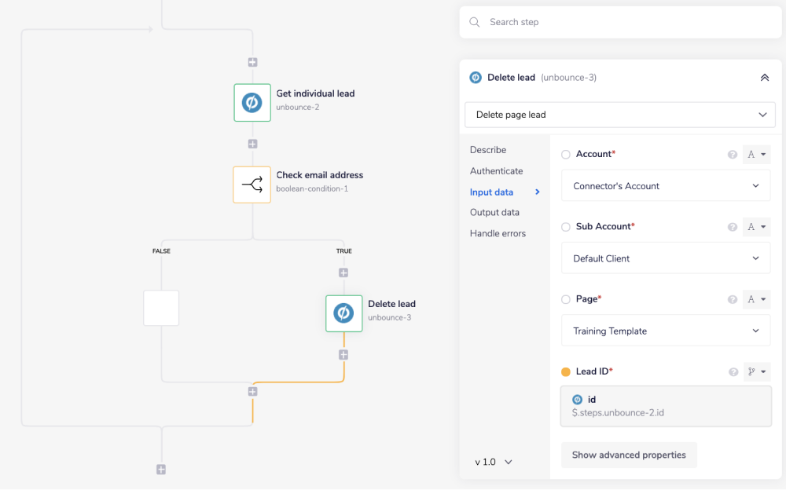Click the Search step input field

[621, 22]
